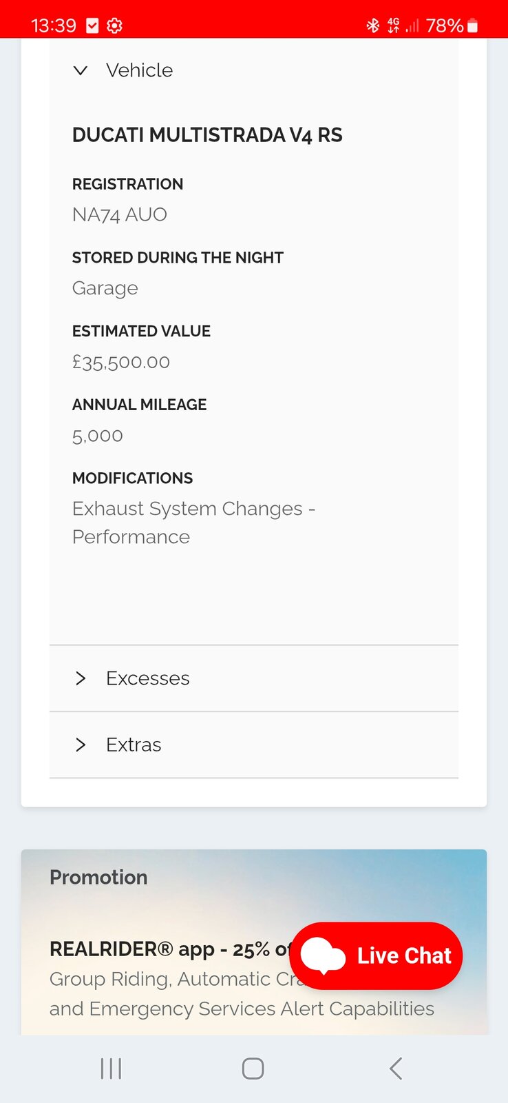Select the Extras section label
The width and height of the screenshot is (508, 1103).
134,745
